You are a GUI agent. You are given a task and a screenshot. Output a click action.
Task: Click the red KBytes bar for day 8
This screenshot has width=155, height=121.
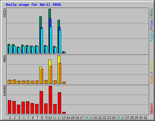[x=41, y=102]
